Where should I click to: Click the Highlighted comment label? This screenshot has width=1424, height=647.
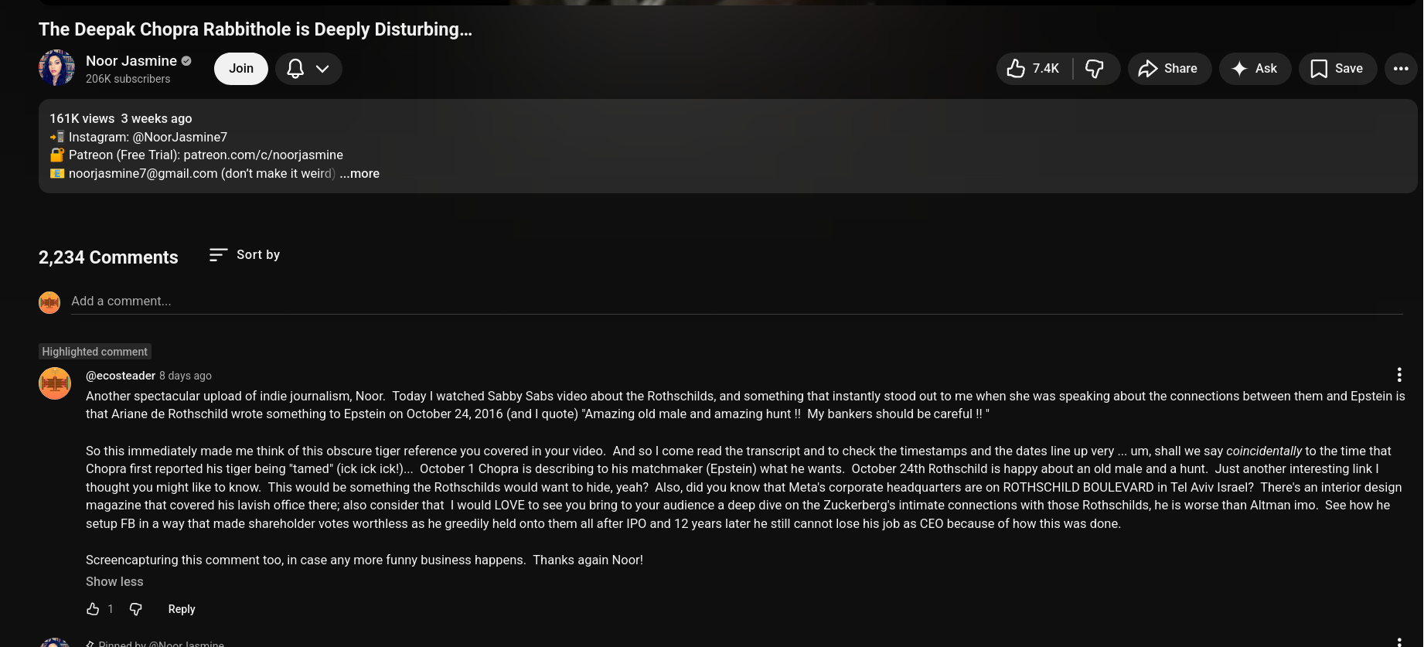[x=95, y=352]
